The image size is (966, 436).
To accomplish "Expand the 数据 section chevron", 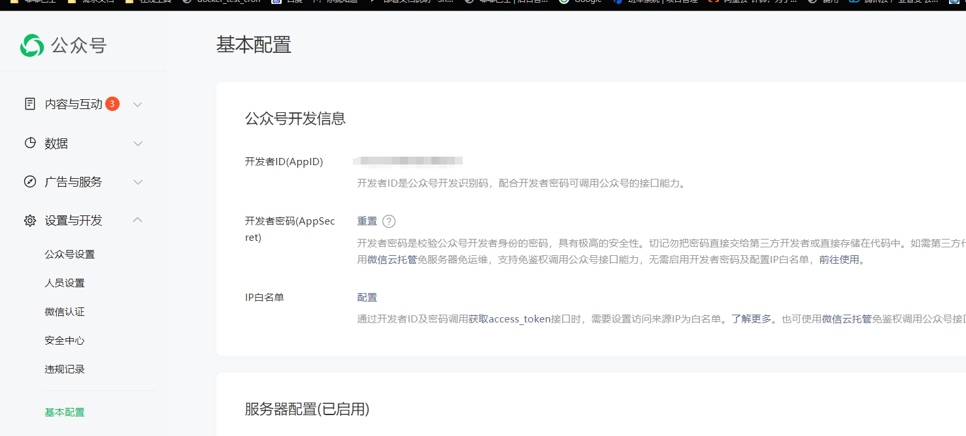I will point(137,144).
